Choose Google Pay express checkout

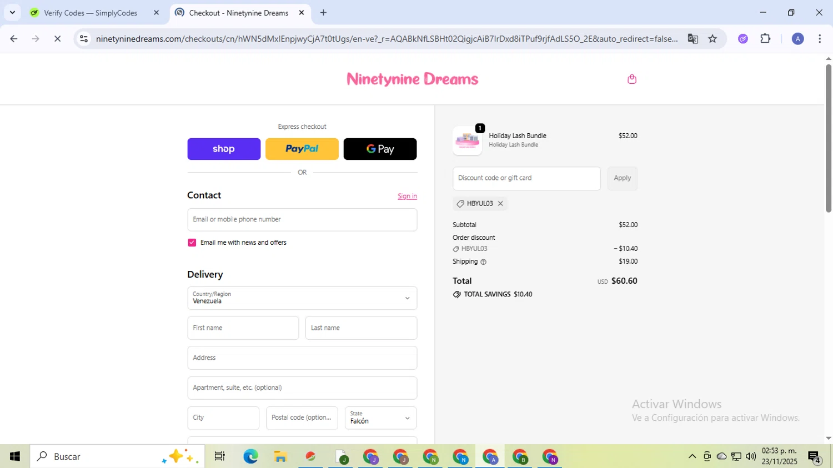coord(380,149)
